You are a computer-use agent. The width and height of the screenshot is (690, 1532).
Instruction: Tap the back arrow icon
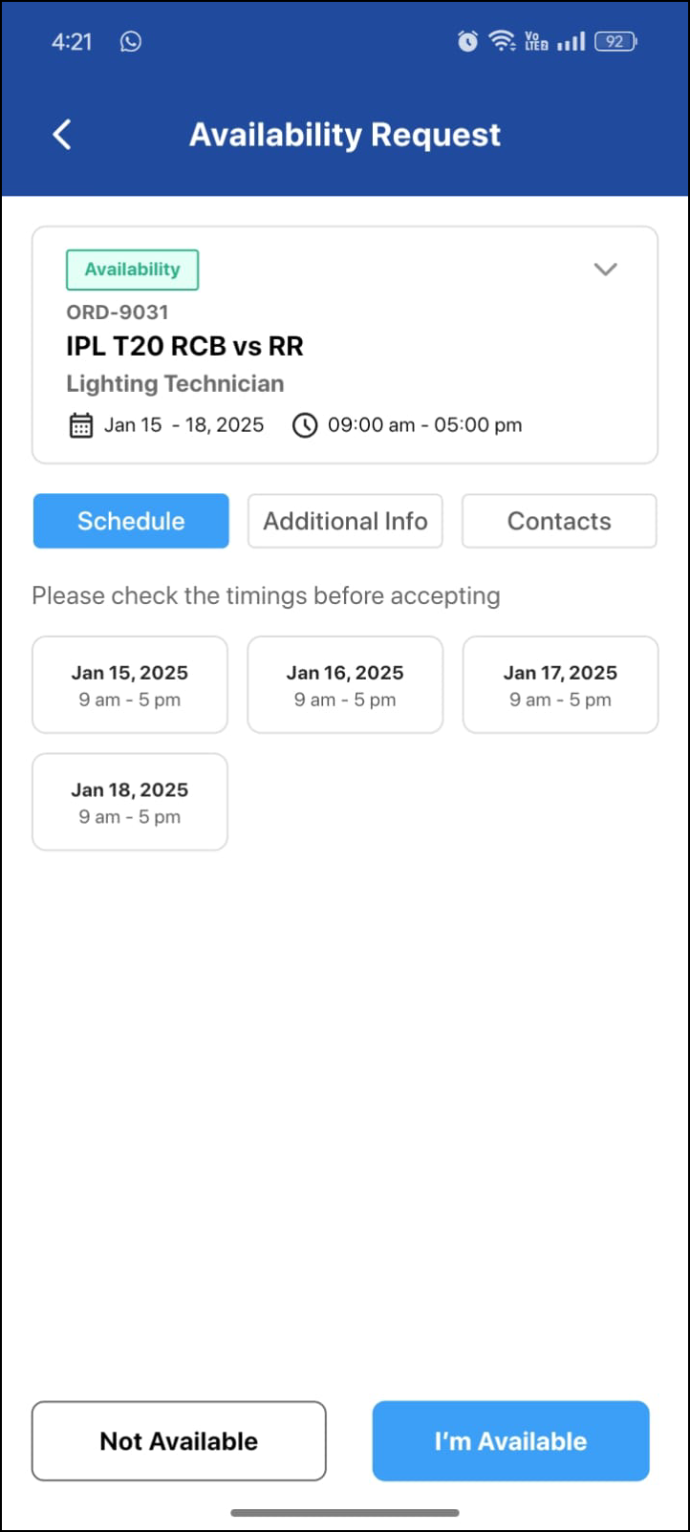[x=62, y=135]
